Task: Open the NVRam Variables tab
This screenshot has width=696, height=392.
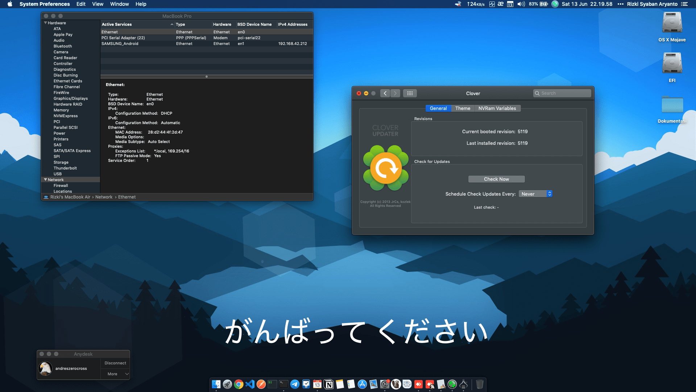Action: 497,108
